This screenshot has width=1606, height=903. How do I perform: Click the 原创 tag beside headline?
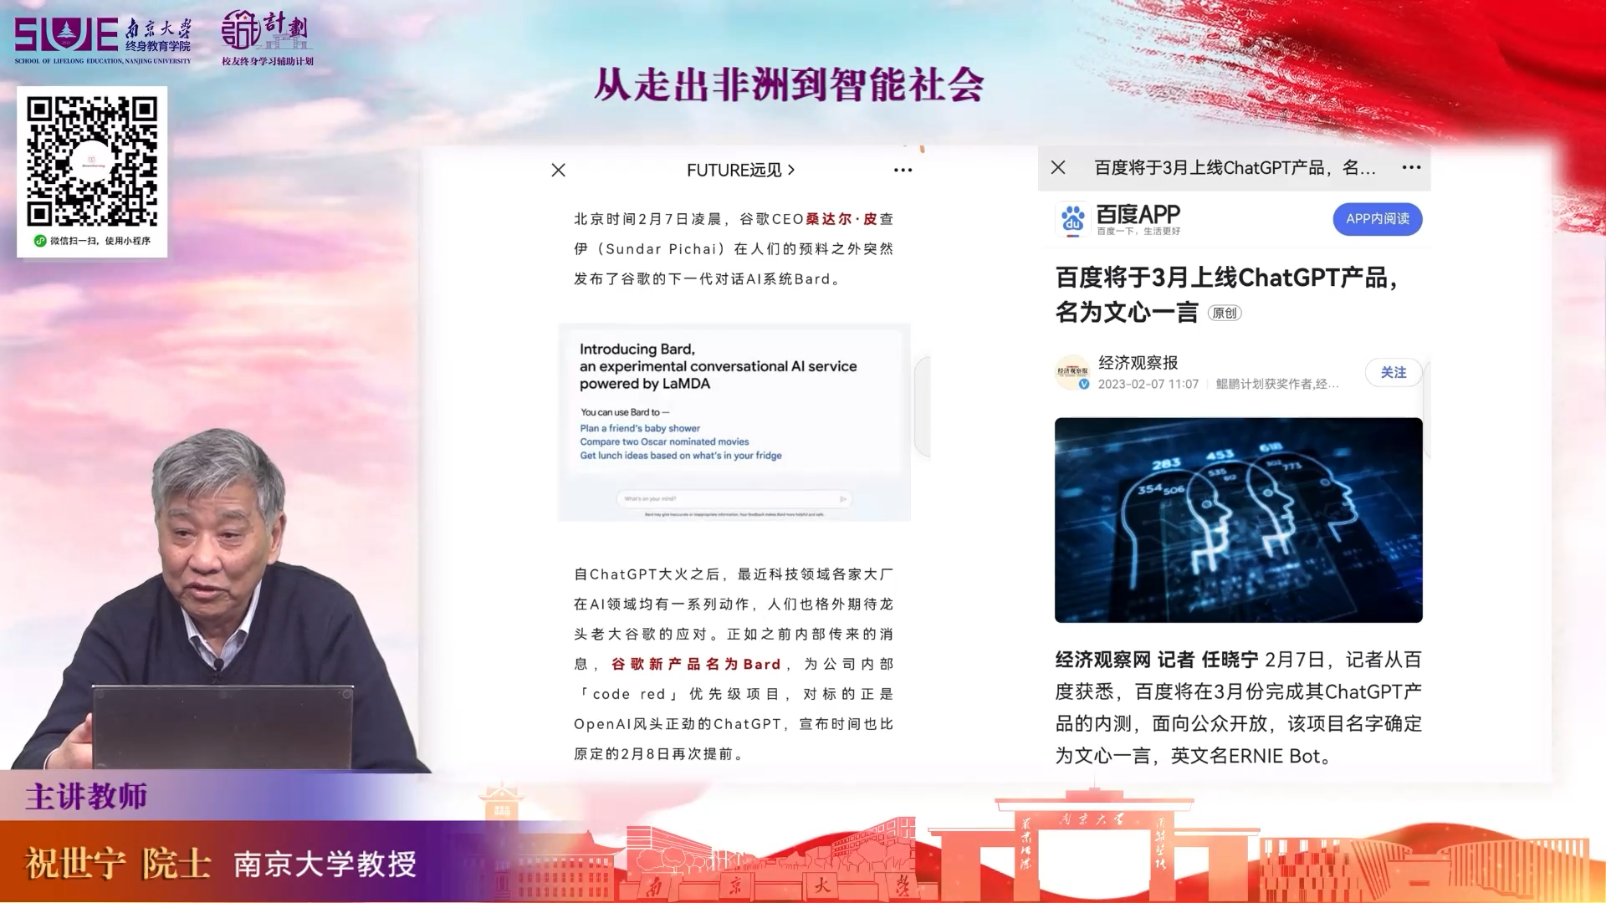point(1225,313)
